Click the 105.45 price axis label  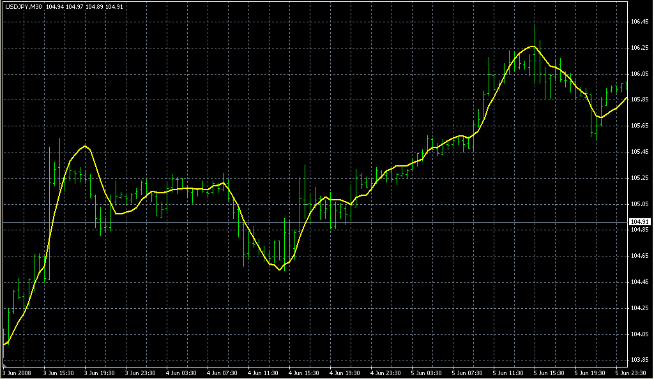tap(639, 152)
